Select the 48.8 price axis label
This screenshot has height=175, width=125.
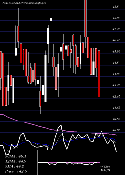115,7
